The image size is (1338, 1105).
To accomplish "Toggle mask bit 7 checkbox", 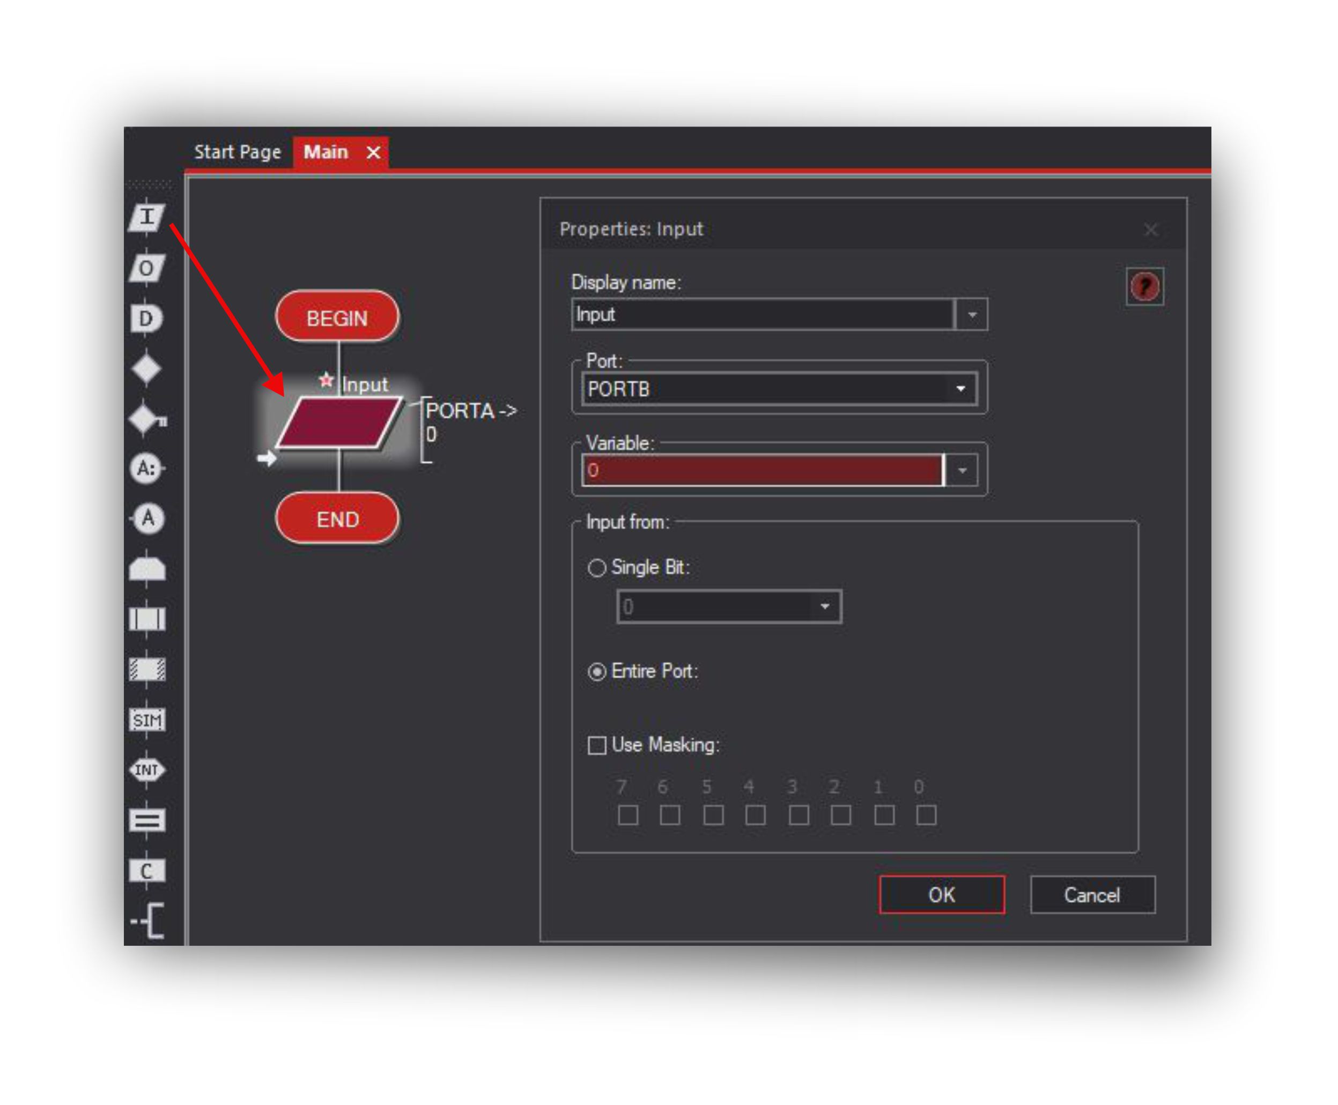I will [629, 815].
